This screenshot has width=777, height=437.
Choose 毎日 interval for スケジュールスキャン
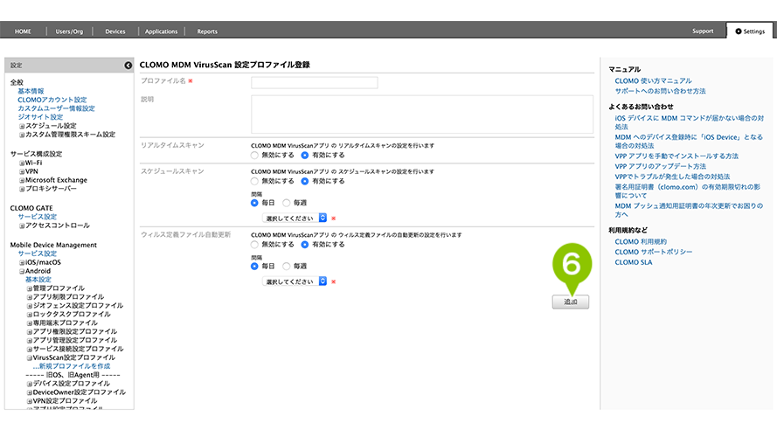(254, 203)
